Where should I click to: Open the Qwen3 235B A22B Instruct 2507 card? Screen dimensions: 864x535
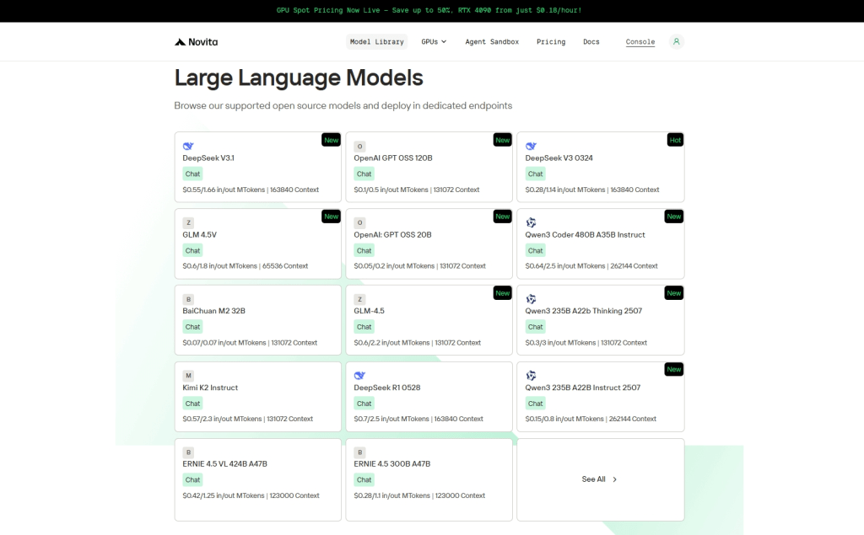click(600, 396)
